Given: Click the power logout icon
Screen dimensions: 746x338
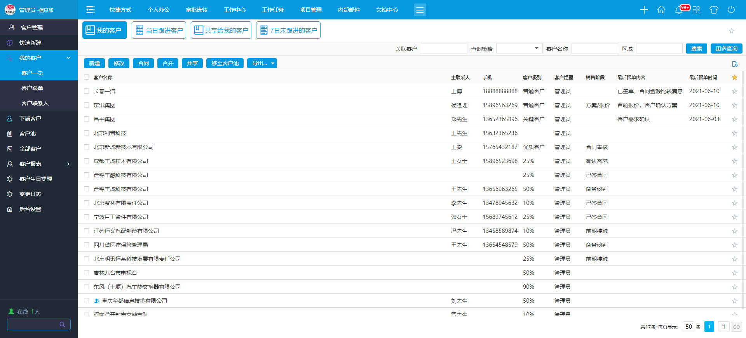Looking at the screenshot, I should [731, 10].
